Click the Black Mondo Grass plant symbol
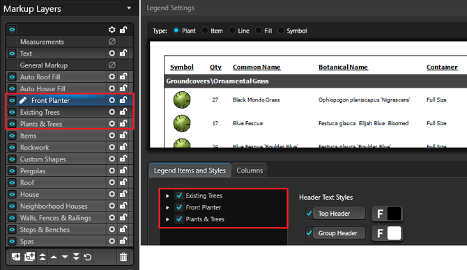The image size is (467, 270). 182,100
